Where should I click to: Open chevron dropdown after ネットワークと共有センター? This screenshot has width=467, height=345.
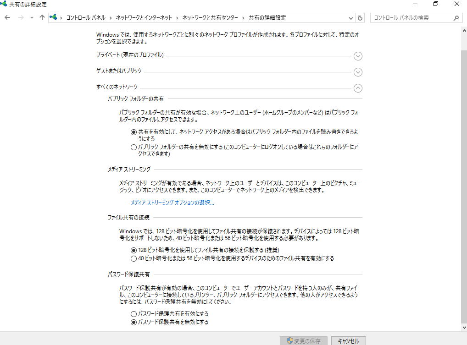(x=243, y=18)
